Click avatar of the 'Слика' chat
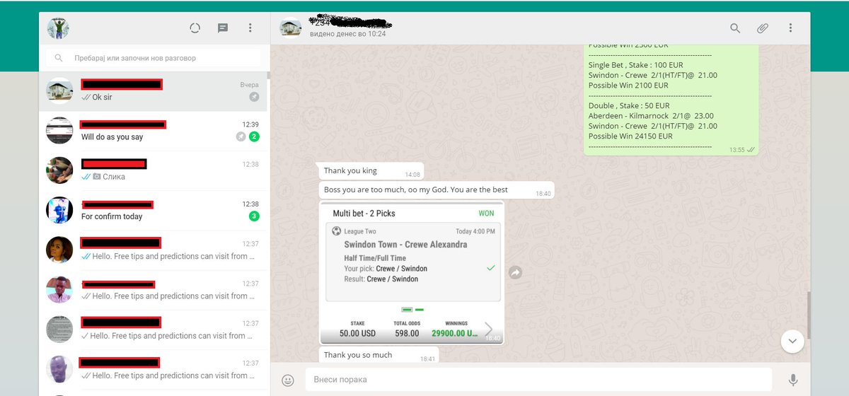Image resolution: width=849 pixels, height=396 pixels. click(x=59, y=170)
